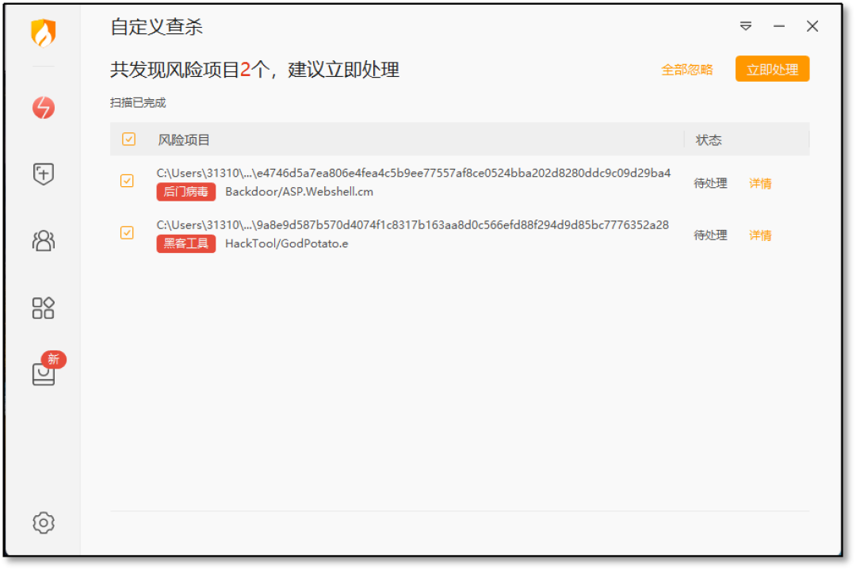856x570 pixels.
Task: Click the 立即处理 button
Action: 772,69
